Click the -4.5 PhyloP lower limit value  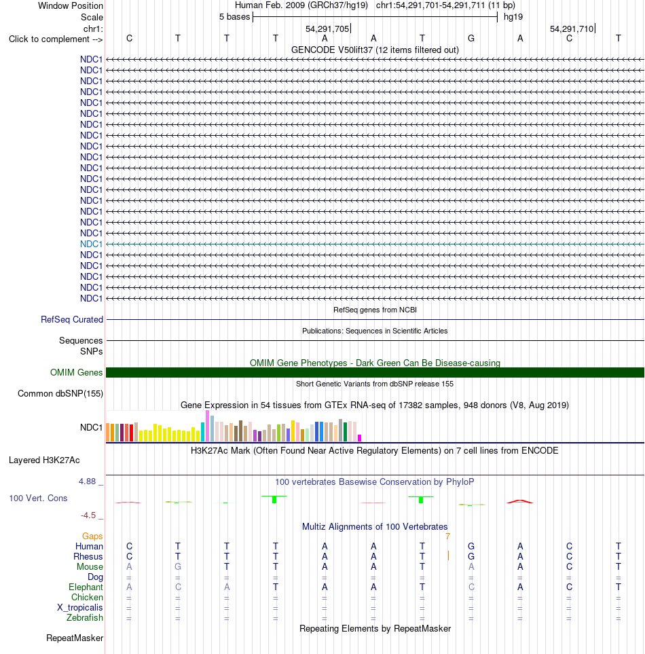click(x=88, y=515)
